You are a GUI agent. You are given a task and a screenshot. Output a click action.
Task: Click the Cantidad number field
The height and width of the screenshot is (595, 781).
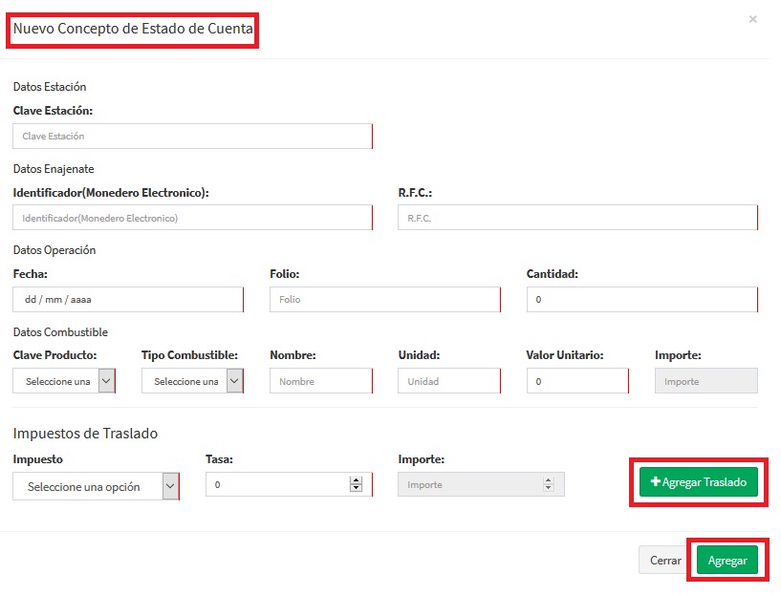[640, 299]
